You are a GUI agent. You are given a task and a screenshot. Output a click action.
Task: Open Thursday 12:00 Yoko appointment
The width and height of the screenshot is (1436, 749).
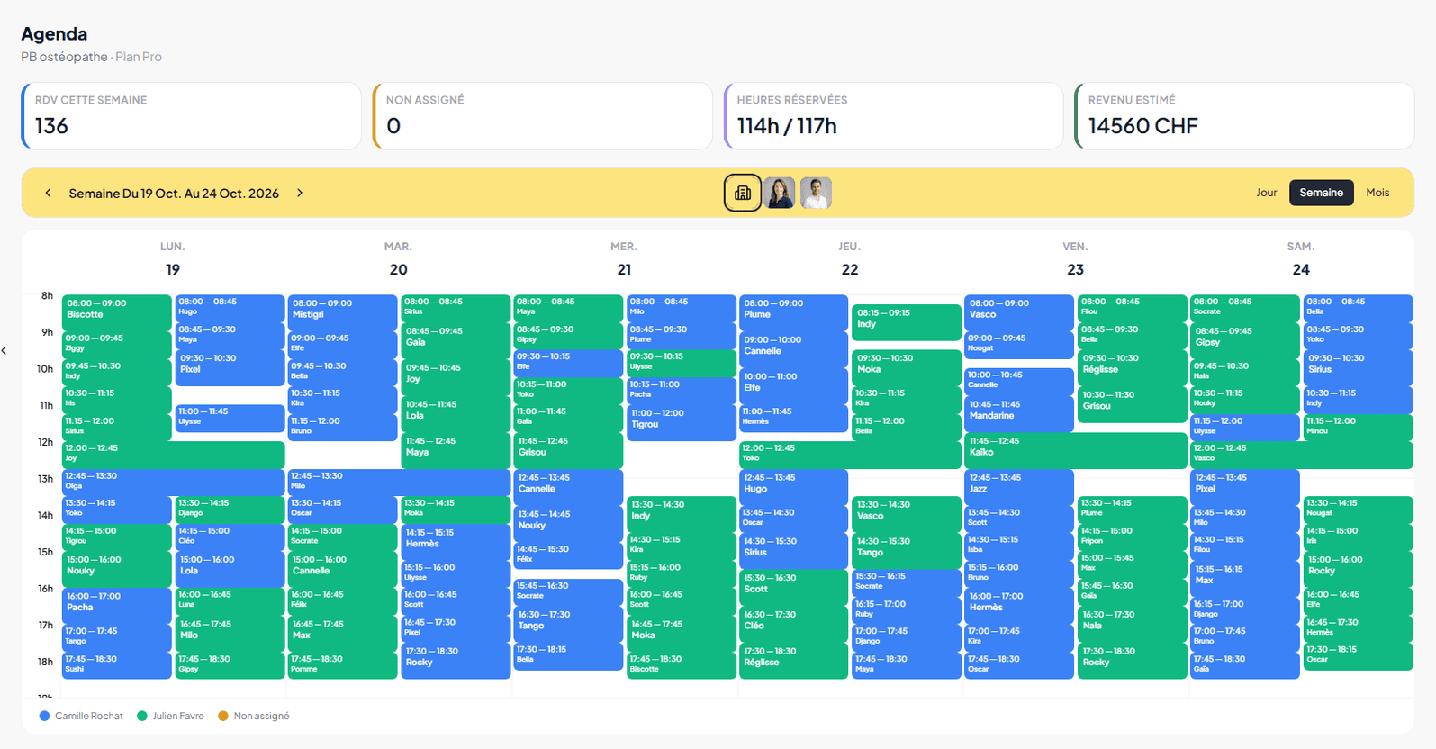click(x=850, y=455)
